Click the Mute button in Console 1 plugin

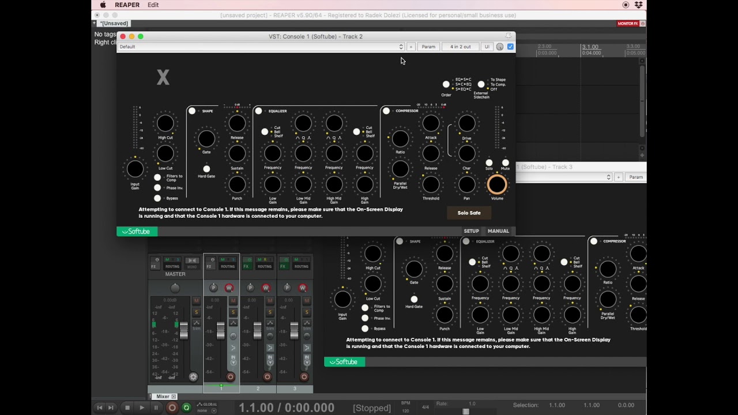(x=506, y=163)
